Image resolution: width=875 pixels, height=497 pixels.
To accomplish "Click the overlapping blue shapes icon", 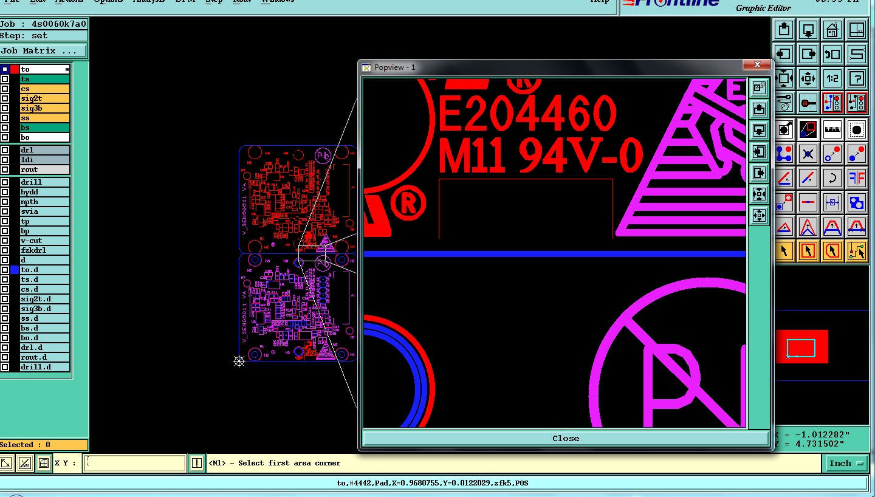I will tap(857, 202).
